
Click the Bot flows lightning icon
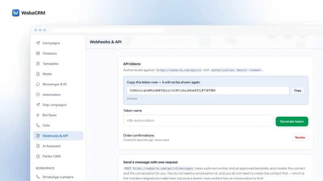[38, 115]
